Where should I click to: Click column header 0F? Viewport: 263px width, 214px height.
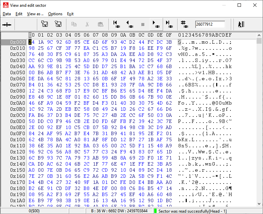[169, 35]
